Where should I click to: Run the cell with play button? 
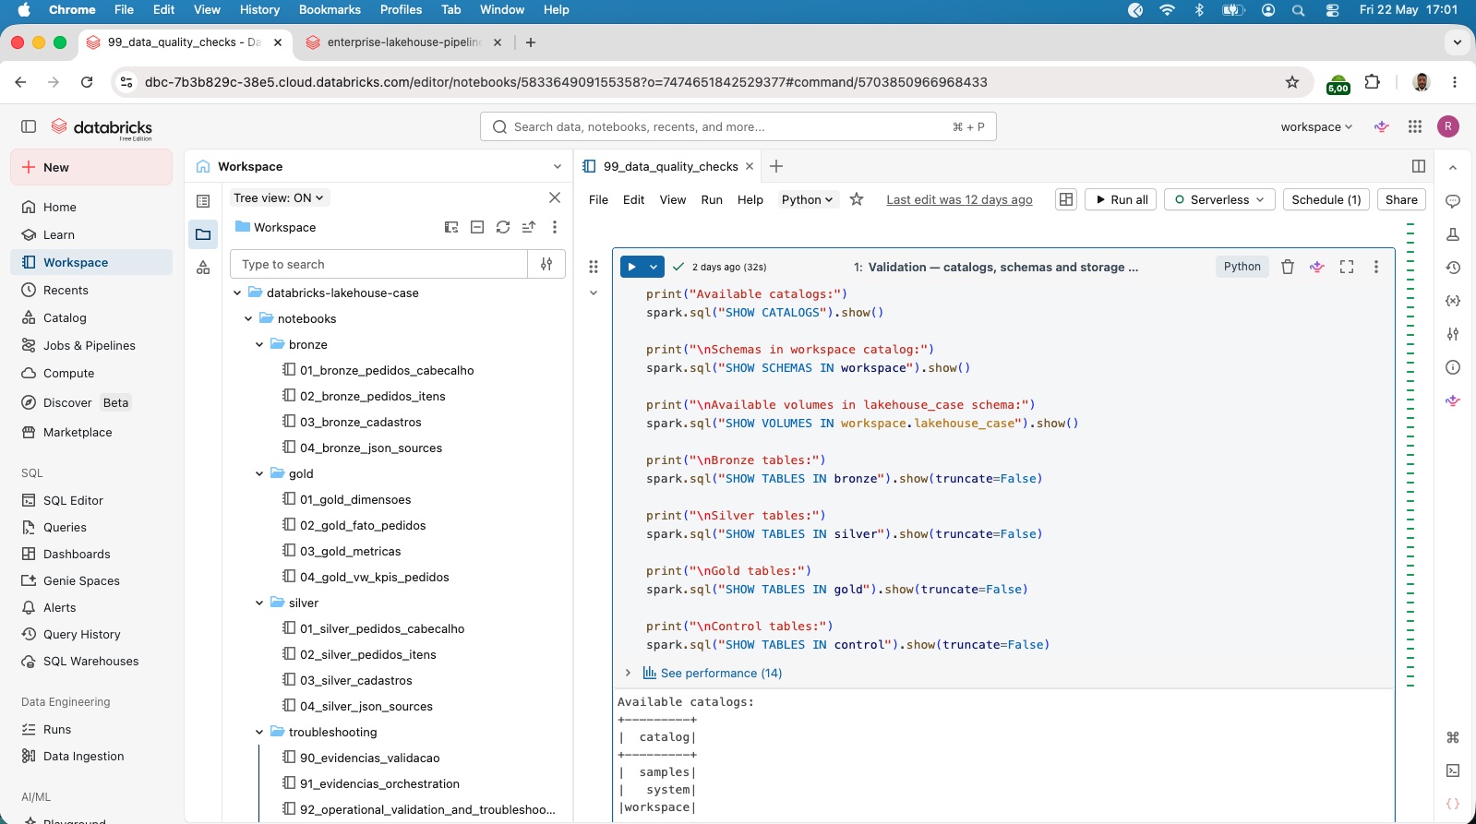pos(632,267)
